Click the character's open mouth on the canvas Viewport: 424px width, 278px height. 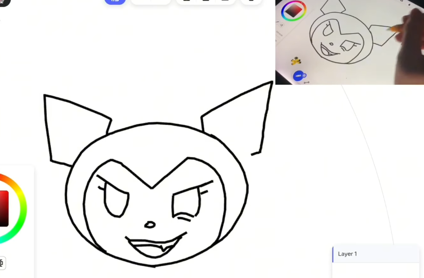155,248
